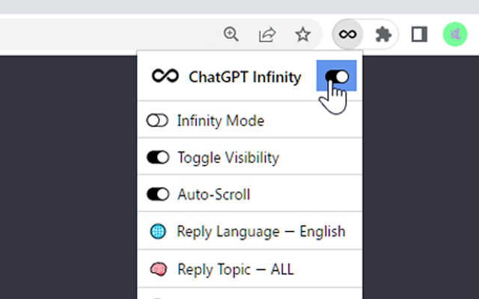The image size is (479, 299).
Task: Toggle the ChatGPT Infinity master switch
Action: tap(337, 76)
